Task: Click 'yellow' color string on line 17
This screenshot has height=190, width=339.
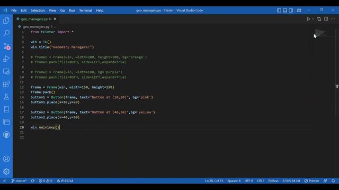Action: coord(145,112)
